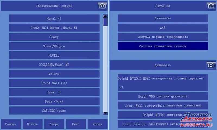Viewport: 217px width, 130px height.
Task: Click camera icon in lower Двигатель header
Action: click(211, 65)
